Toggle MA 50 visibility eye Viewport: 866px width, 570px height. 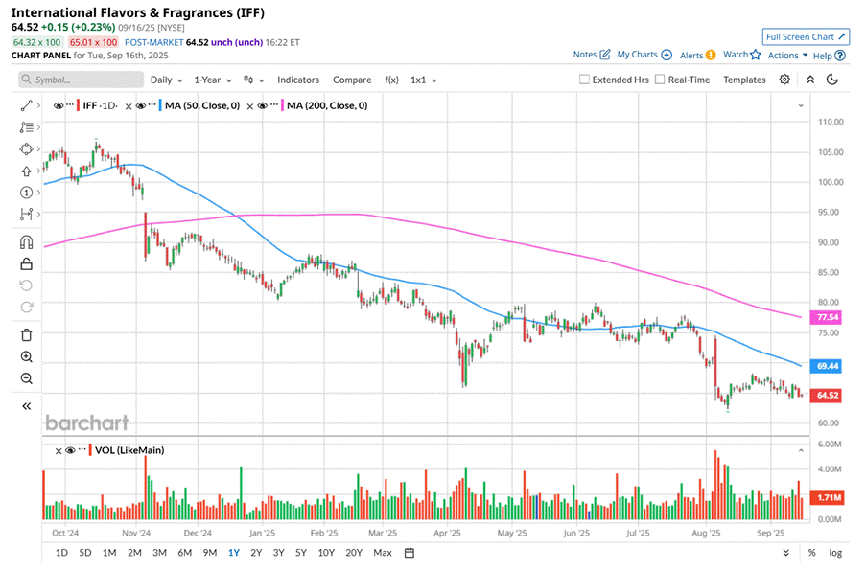coord(140,105)
